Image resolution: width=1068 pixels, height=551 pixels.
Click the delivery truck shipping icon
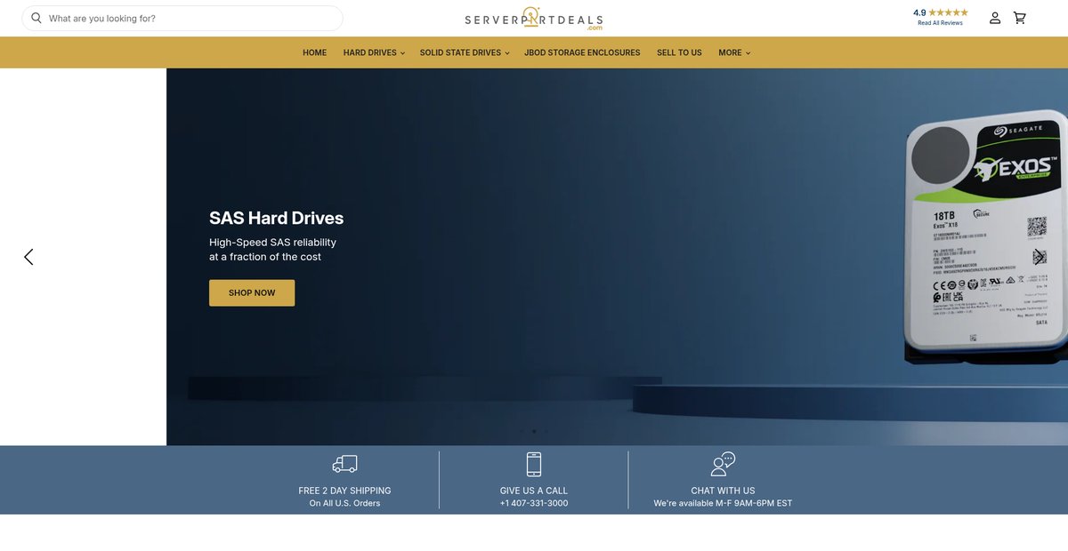(x=344, y=464)
